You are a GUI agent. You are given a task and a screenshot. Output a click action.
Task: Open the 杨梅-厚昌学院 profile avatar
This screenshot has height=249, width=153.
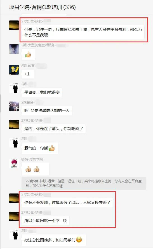click(x=14, y=163)
